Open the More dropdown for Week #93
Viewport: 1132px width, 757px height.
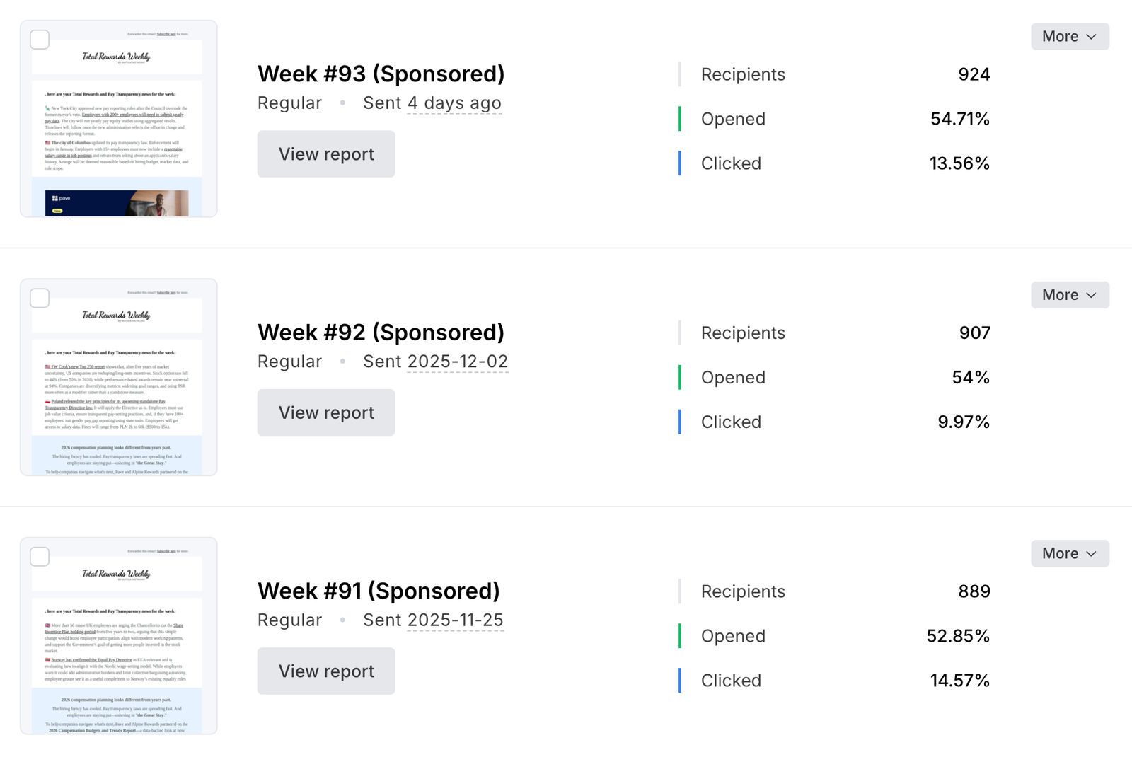(x=1070, y=36)
